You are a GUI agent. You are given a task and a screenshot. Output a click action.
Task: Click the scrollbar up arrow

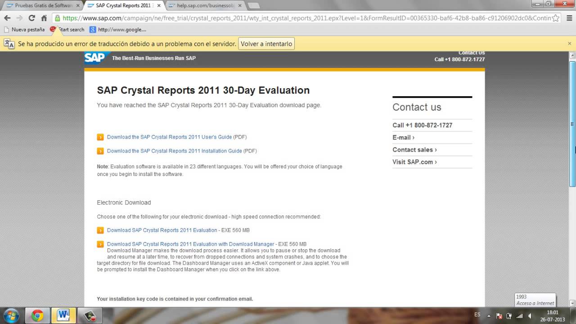pyautogui.click(x=572, y=55)
